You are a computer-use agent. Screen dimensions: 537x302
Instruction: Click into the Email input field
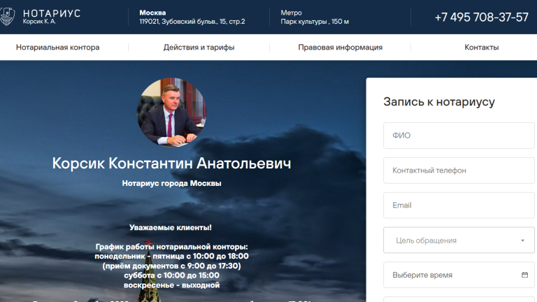(x=458, y=206)
